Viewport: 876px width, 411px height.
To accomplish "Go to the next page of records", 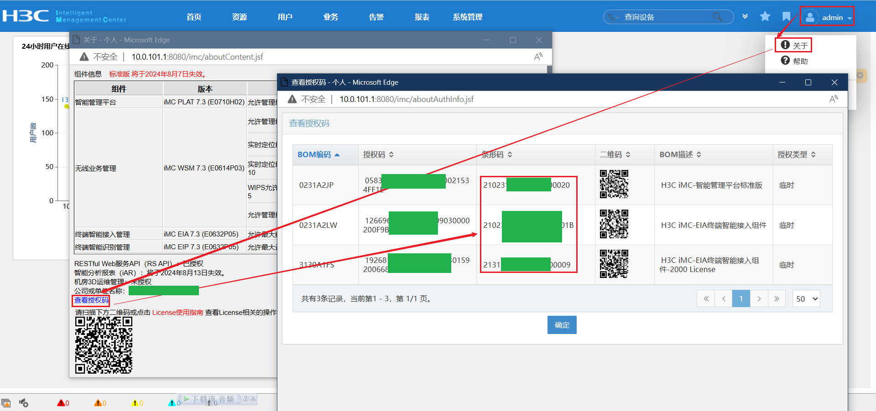I will point(759,298).
